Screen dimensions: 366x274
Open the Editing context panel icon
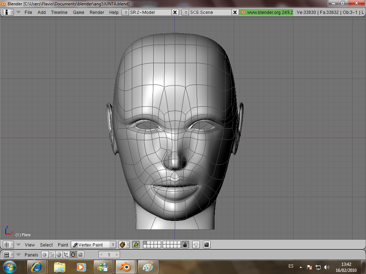tap(73, 255)
